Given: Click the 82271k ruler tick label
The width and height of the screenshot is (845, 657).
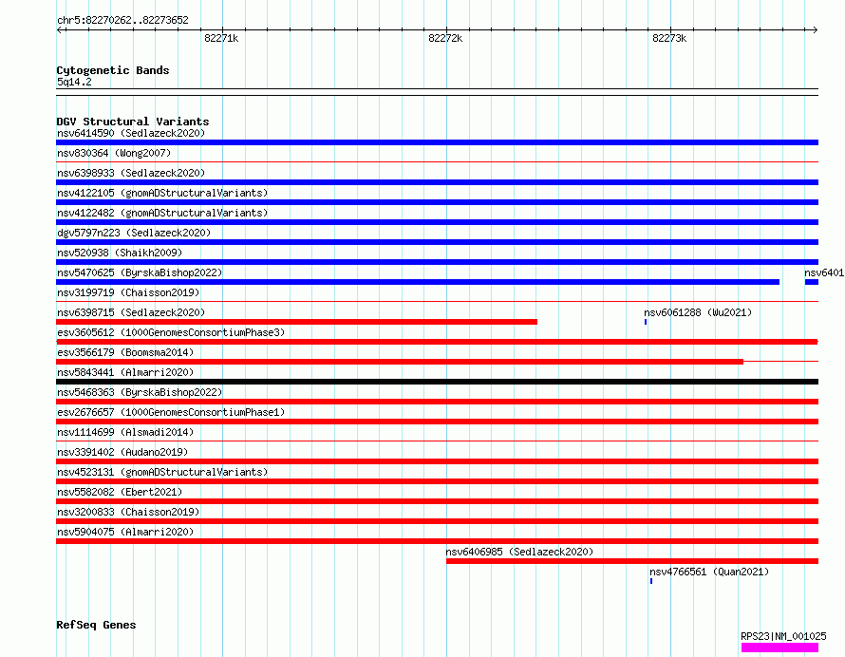Looking at the screenshot, I should [x=221, y=38].
